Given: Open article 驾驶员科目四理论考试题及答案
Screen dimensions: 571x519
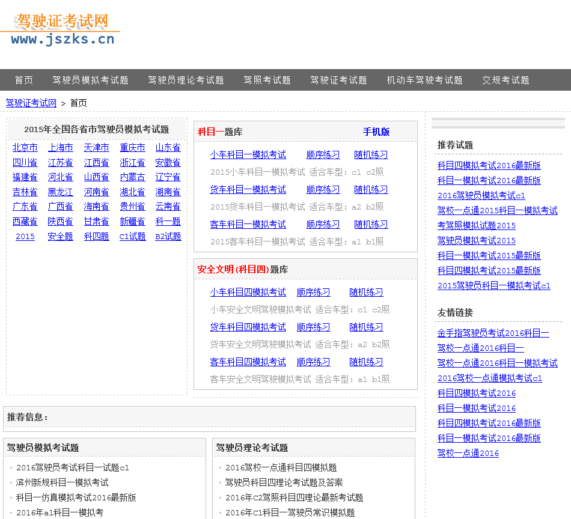Looking at the screenshot, I should pyautogui.click(x=284, y=482).
